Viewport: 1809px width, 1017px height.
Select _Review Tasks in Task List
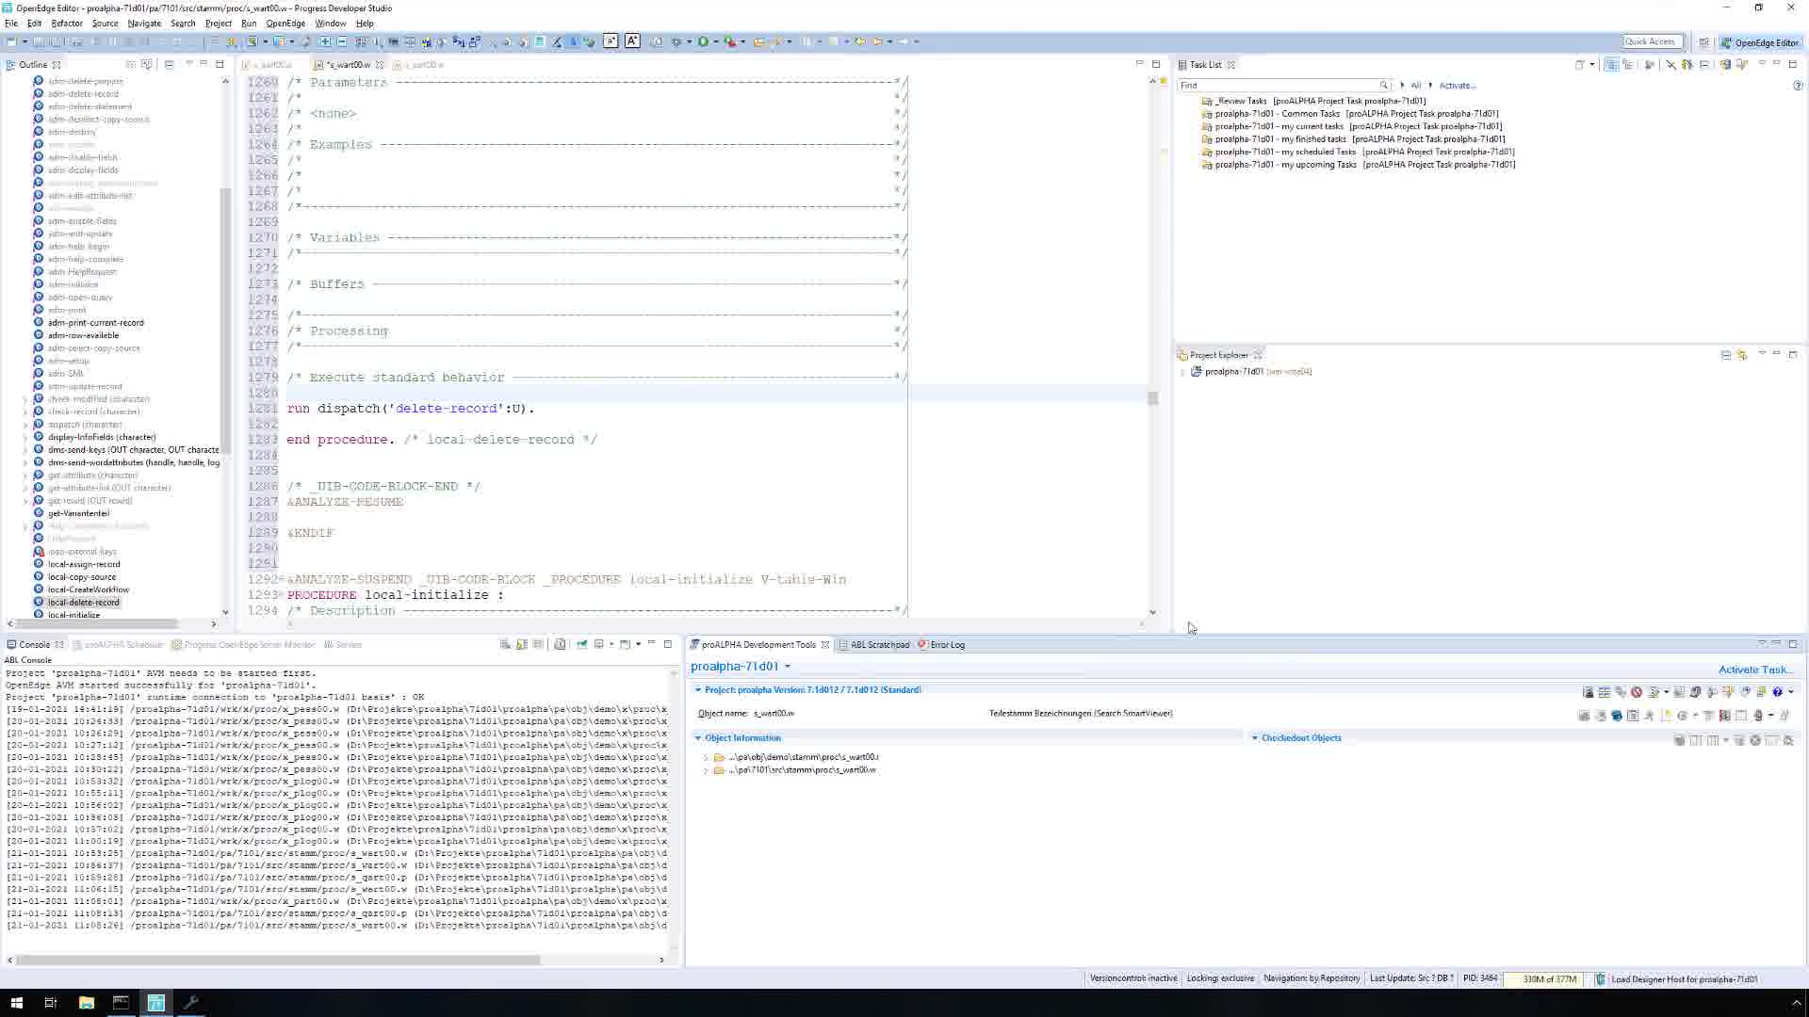pyautogui.click(x=1320, y=101)
